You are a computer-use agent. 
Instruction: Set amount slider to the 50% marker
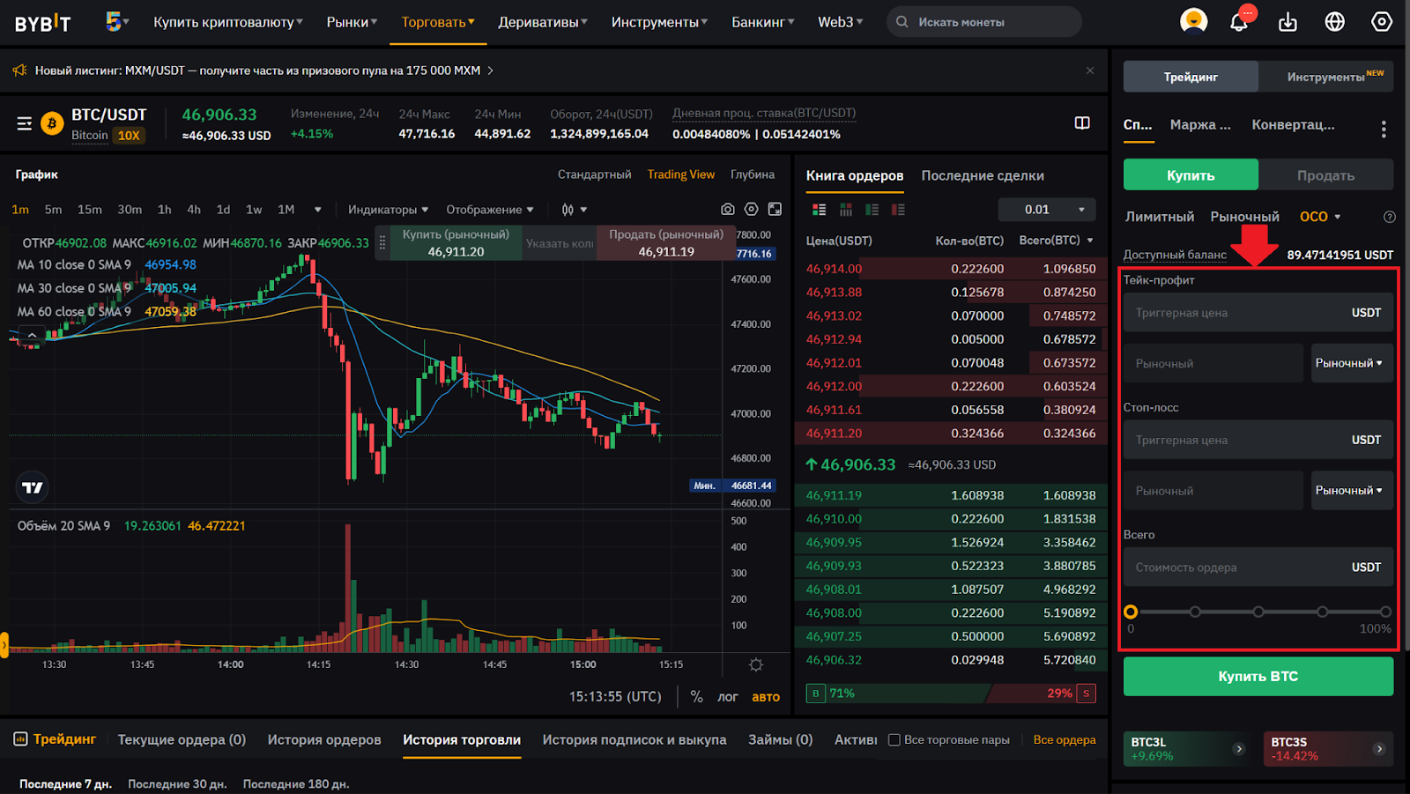1258,612
